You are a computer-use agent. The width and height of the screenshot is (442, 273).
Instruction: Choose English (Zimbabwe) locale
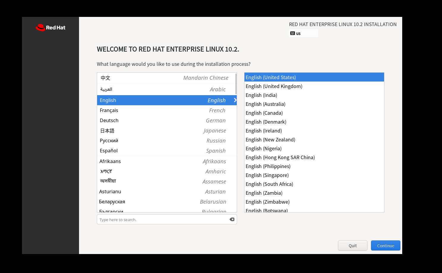point(314,202)
